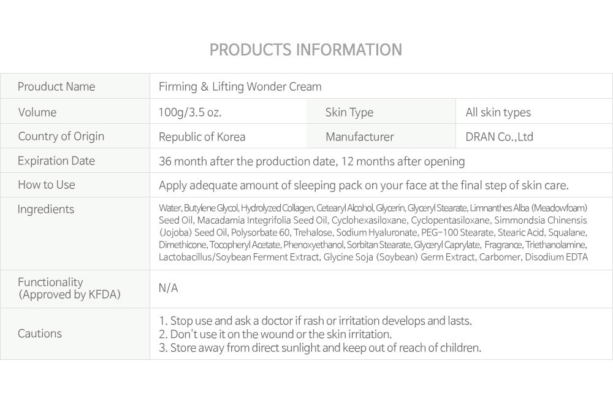This screenshot has height=412, width=613.
Task: Click the 100g/3.5 oz. value
Action: [x=190, y=113]
